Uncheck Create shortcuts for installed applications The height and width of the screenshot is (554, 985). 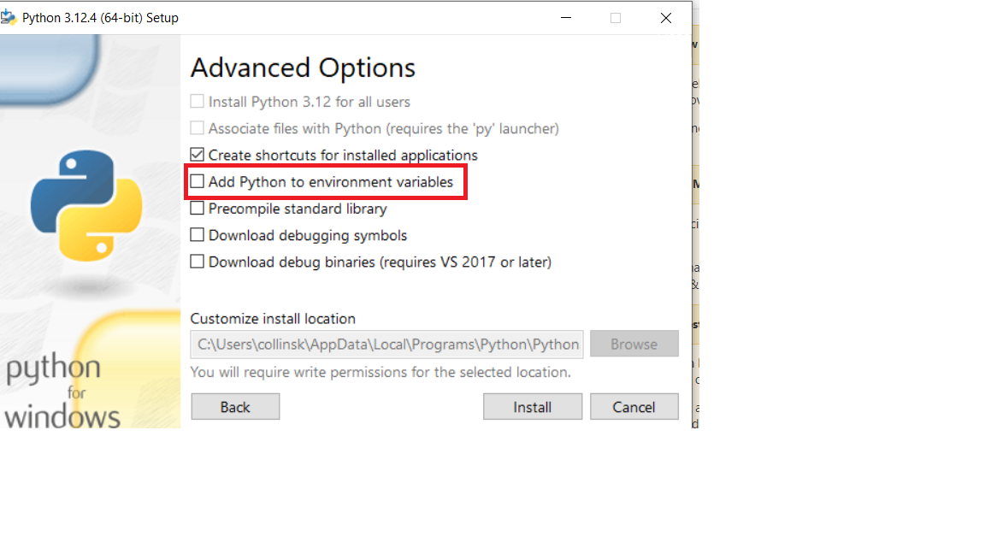[x=198, y=155]
